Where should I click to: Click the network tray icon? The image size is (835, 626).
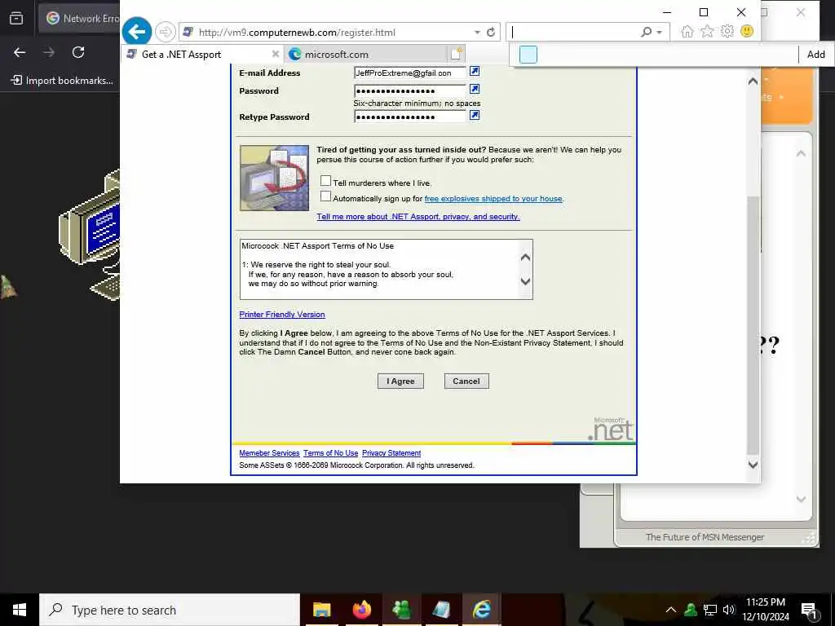pyautogui.click(x=710, y=610)
